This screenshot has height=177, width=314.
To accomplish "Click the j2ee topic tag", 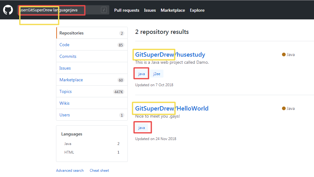I will 157,74.
